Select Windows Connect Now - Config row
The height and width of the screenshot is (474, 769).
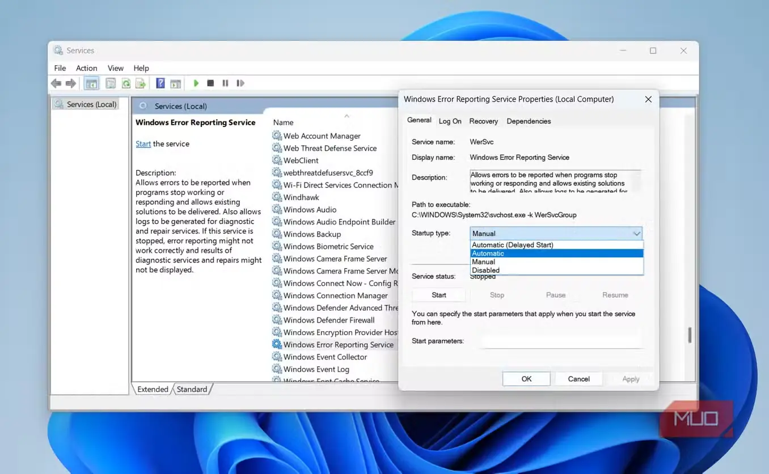click(335, 283)
